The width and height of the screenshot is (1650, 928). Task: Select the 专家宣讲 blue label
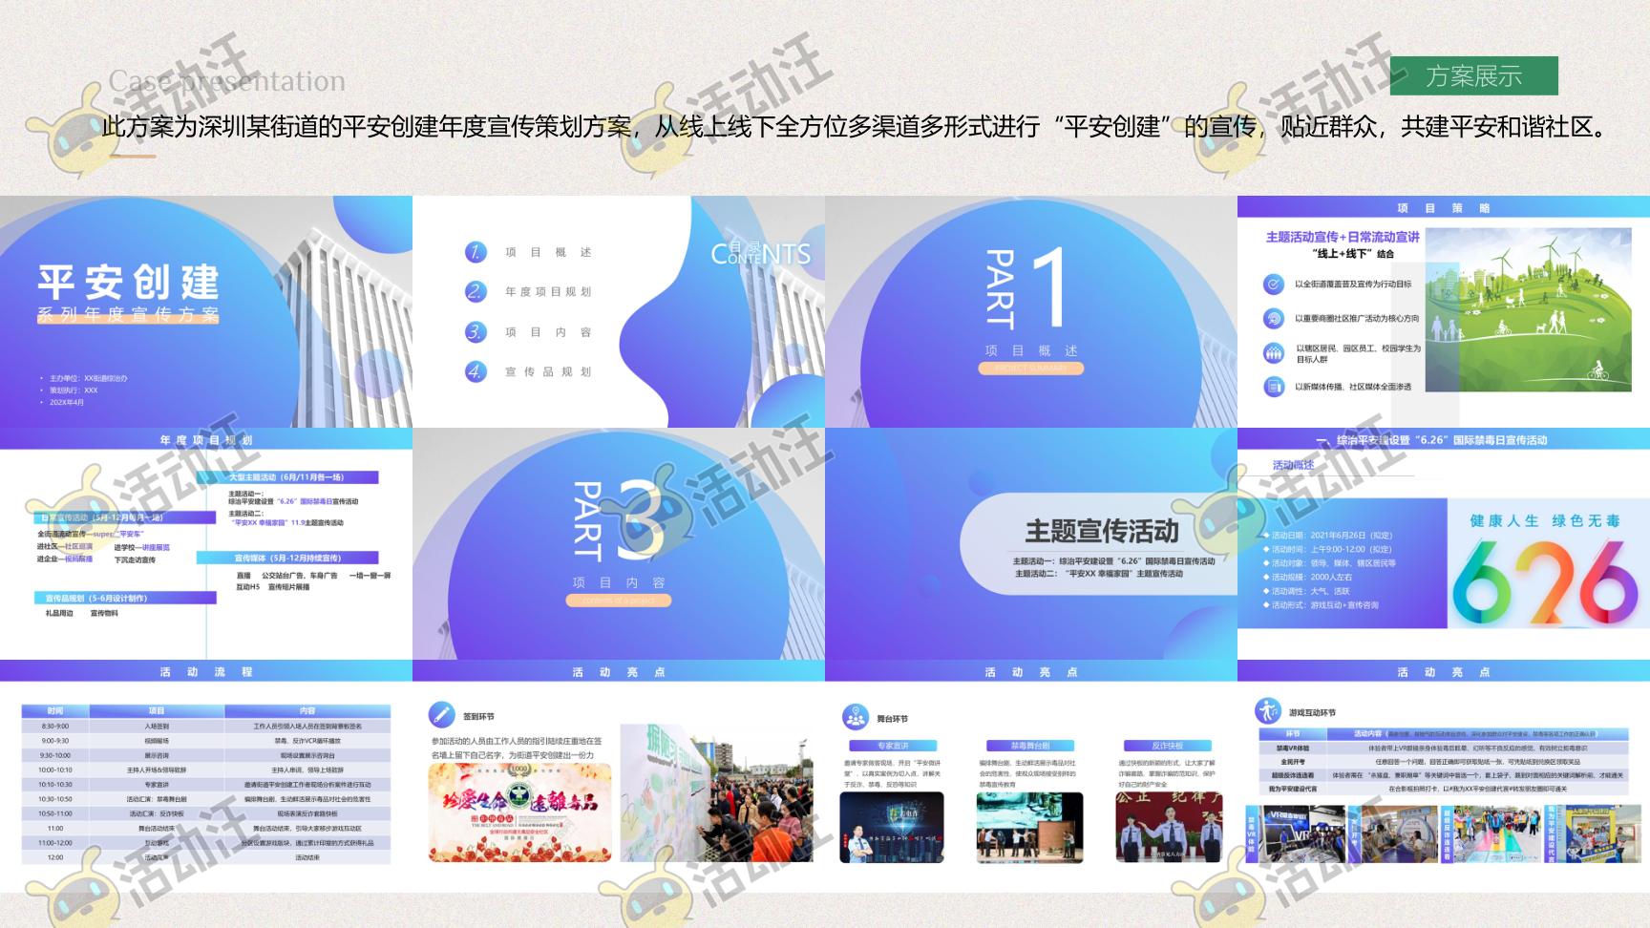coord(893,746)
